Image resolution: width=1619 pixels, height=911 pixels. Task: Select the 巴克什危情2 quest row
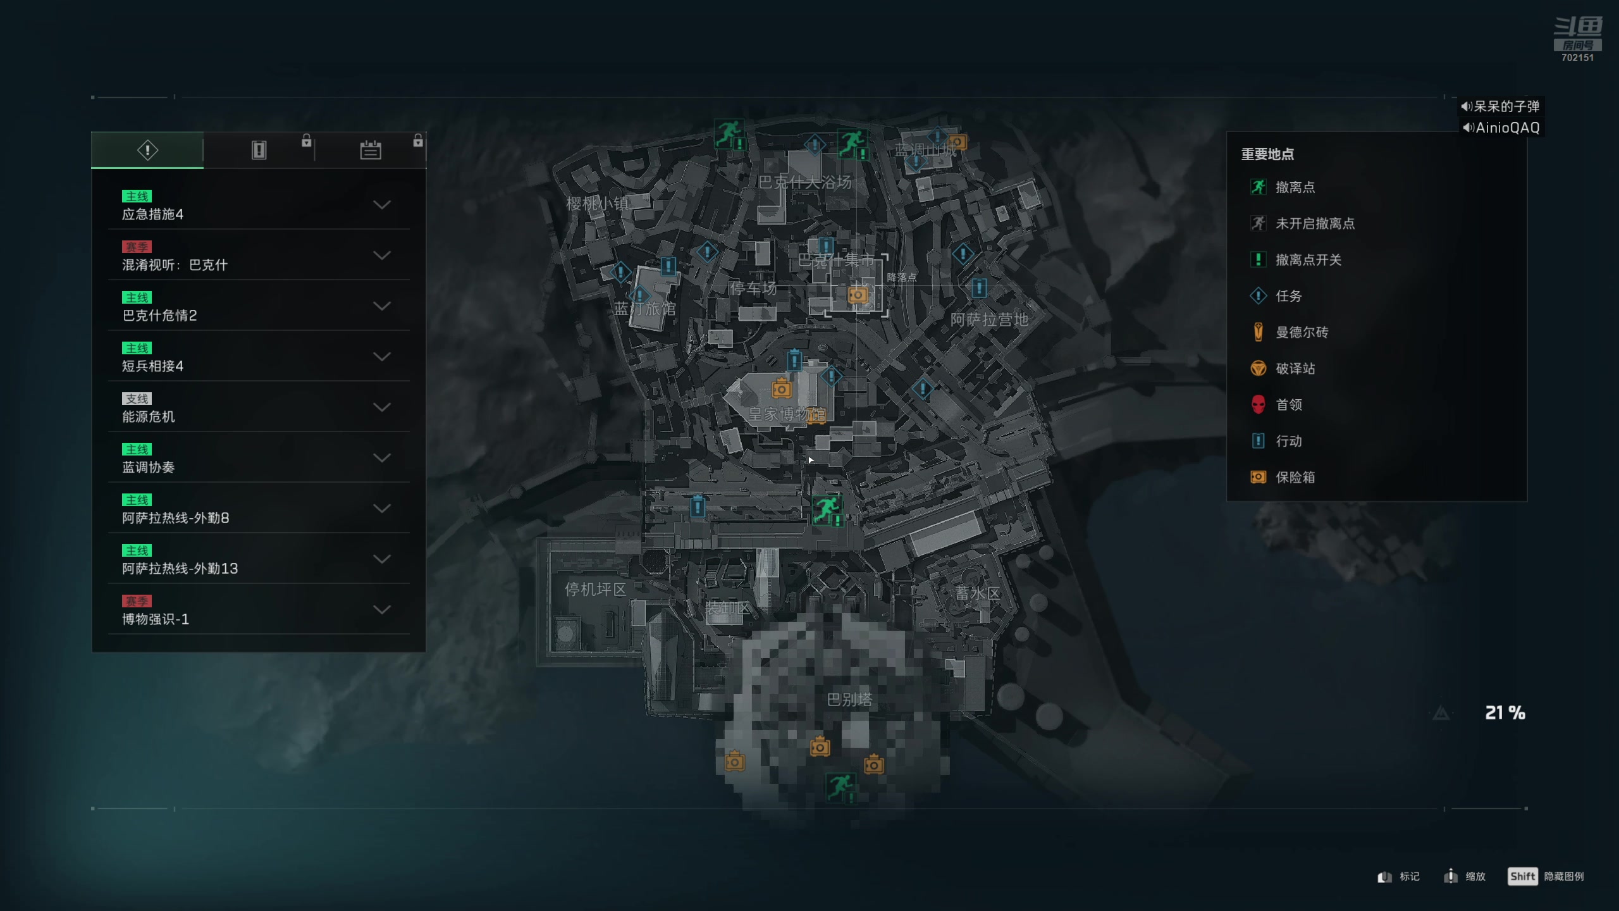259,306
